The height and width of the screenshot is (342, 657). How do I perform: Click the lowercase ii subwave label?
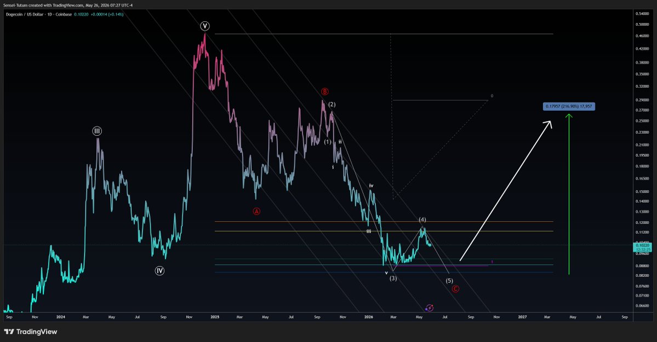click(340, 142)
